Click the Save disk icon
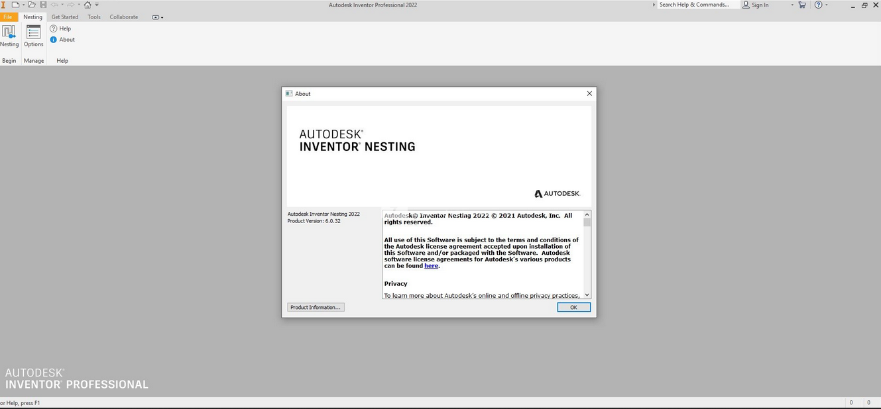The width and height of the screenshot is (881, 409). 43,5
